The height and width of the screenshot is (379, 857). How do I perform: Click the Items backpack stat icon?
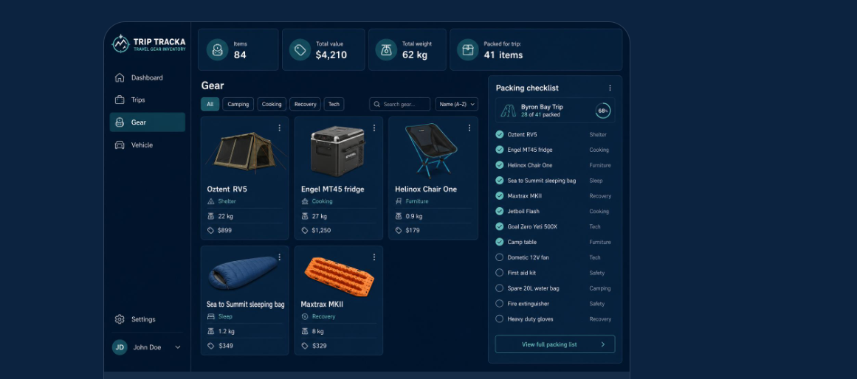tap(217, 49)
